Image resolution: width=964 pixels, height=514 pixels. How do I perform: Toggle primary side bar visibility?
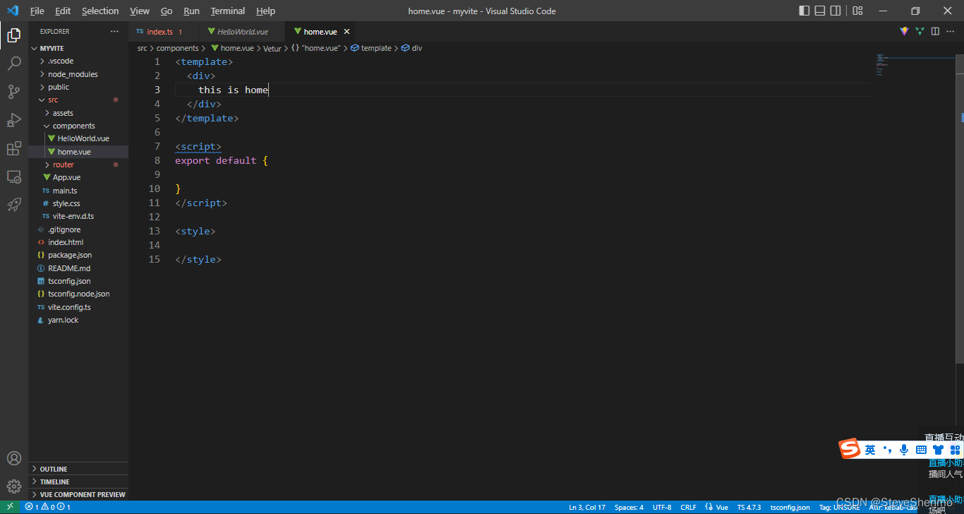pyautogui.click(x=805, y=11)
